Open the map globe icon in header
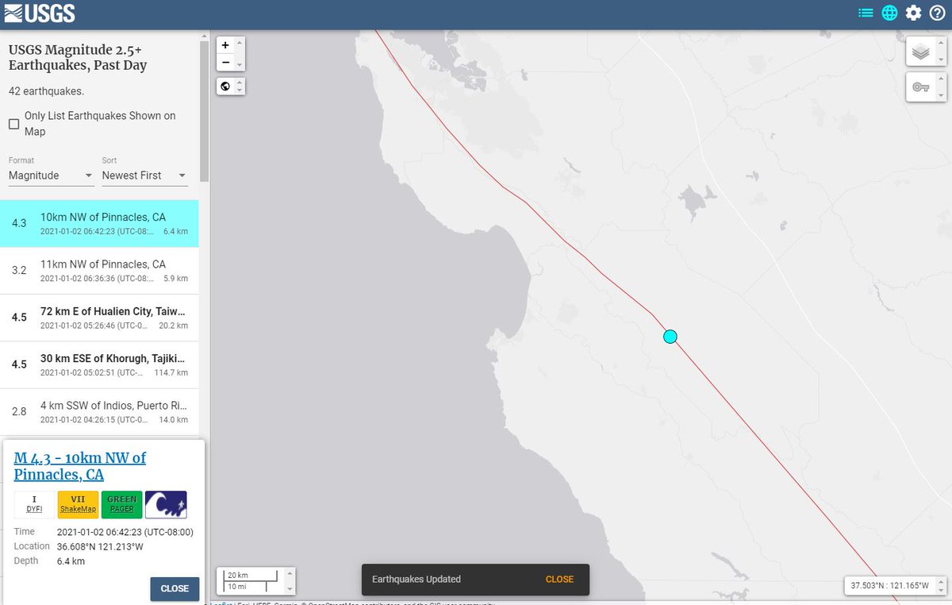 tap(889, 13)
